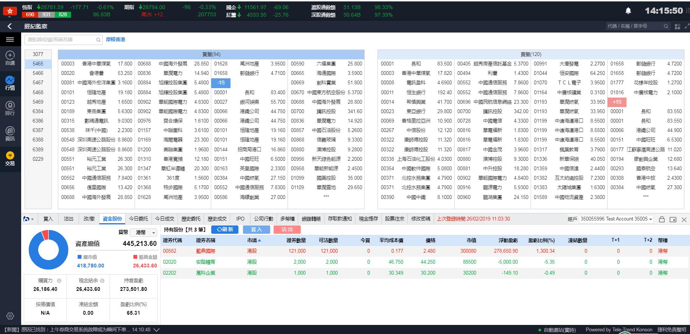
Task: Sort holdings by the 市場 column header
Action: 254,240
